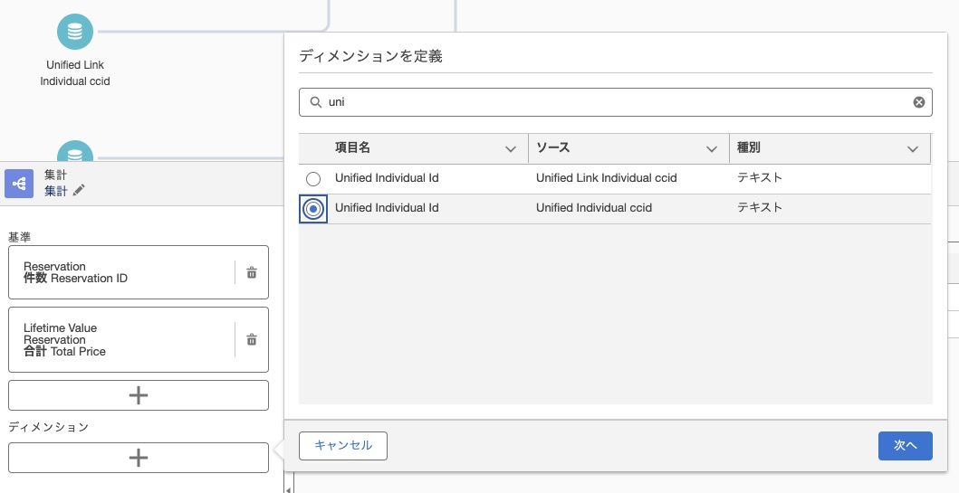Select radio for Unified Link Individual ccid row
The width and height of the screenshot is (959, 493).
click(x=313, y=179)
